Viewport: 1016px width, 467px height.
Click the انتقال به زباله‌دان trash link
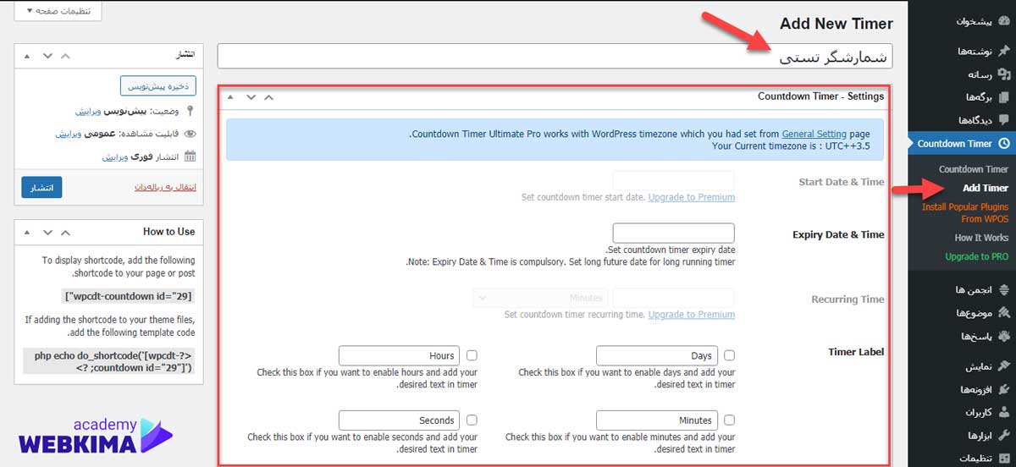click(166, 187)
